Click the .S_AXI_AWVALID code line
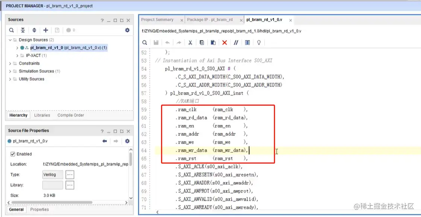421x217 pixels. click(217, 199)
